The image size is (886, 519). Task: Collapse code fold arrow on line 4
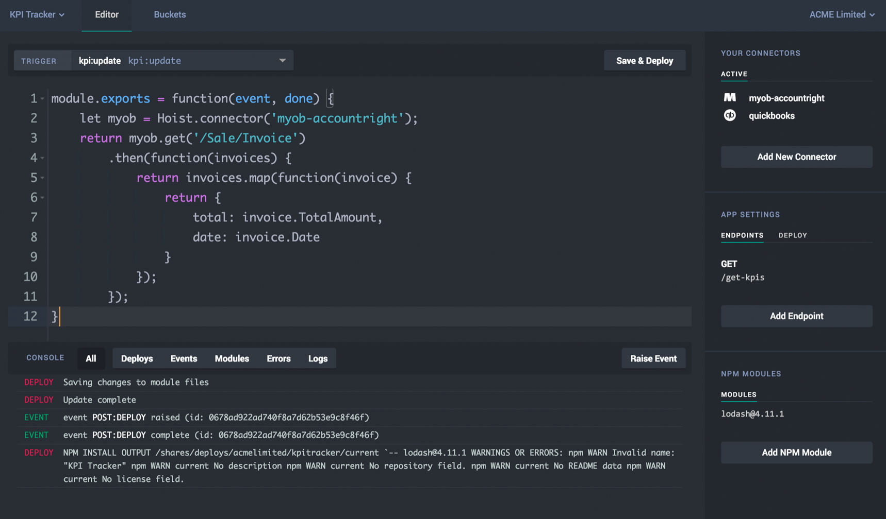42,158
